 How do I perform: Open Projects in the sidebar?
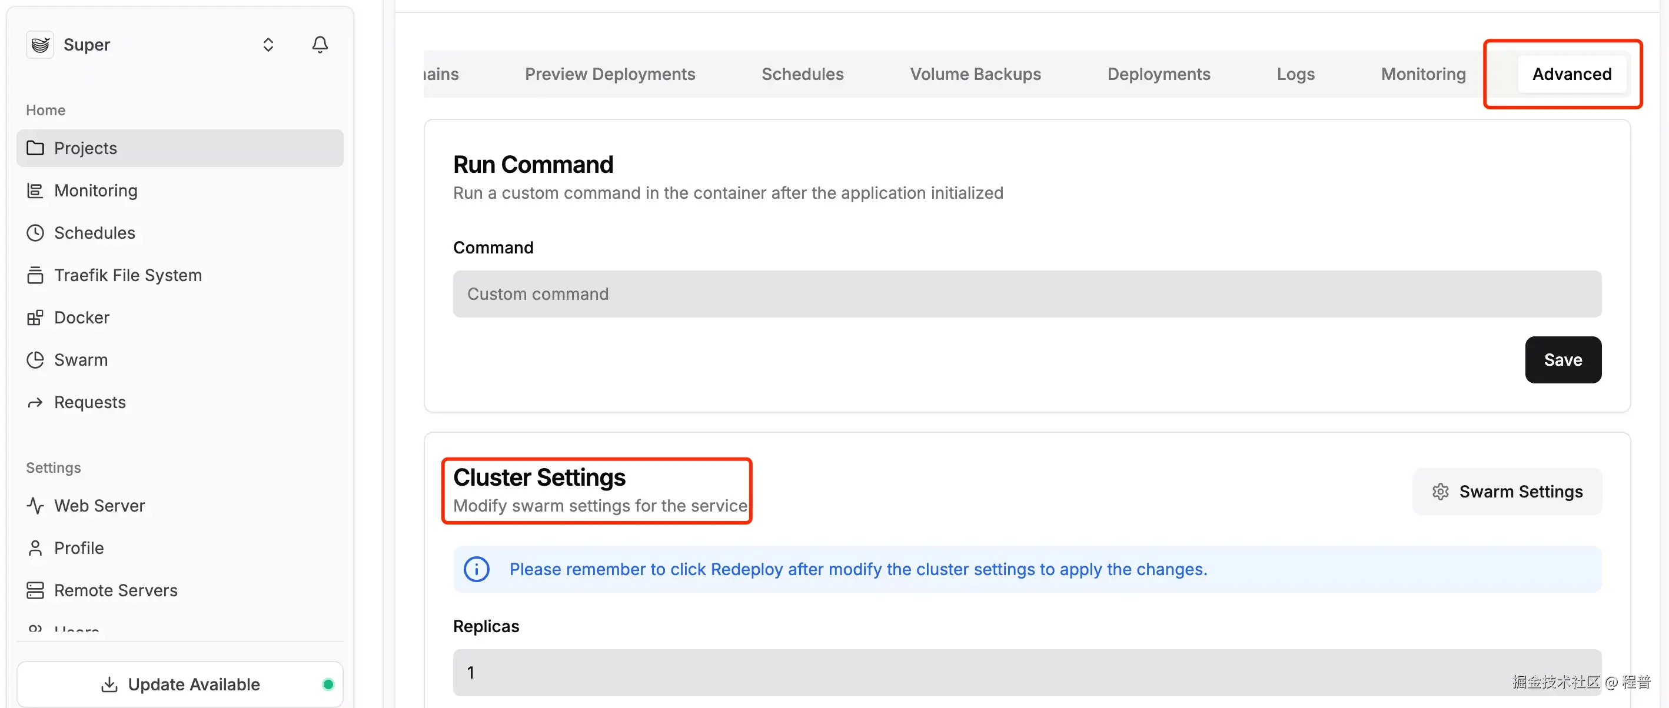point(85,148)
